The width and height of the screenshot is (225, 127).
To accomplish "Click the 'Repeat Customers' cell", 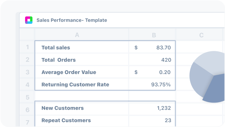I will (82, 121).
